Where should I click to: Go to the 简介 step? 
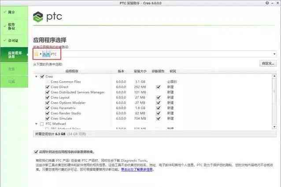(x=14, y=12)
